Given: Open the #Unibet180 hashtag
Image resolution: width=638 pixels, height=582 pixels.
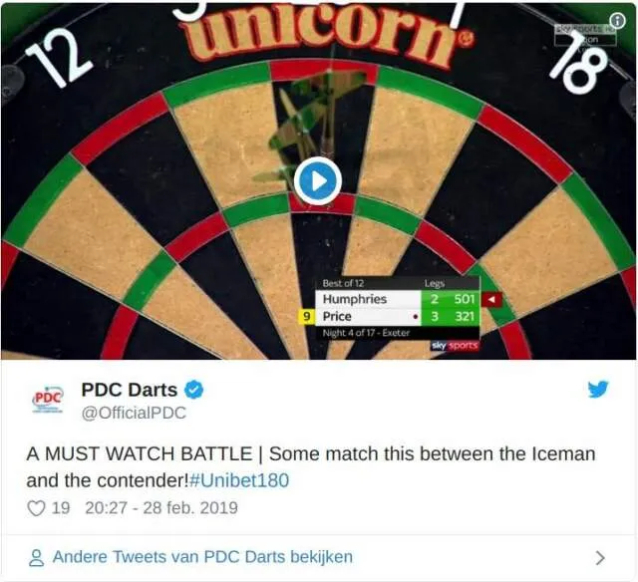Looking at the screenshot, I should coord(239,480).
